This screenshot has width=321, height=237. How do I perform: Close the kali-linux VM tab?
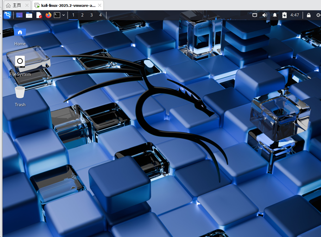point(100,5)
